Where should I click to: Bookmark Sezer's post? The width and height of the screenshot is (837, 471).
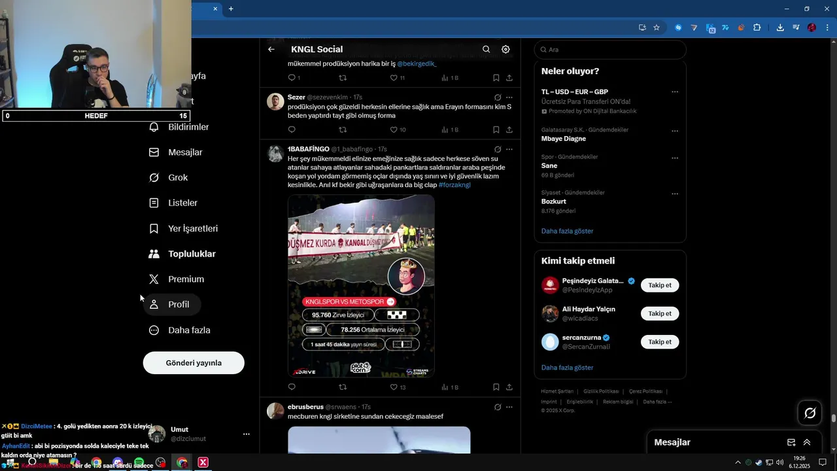click(496, 130)
